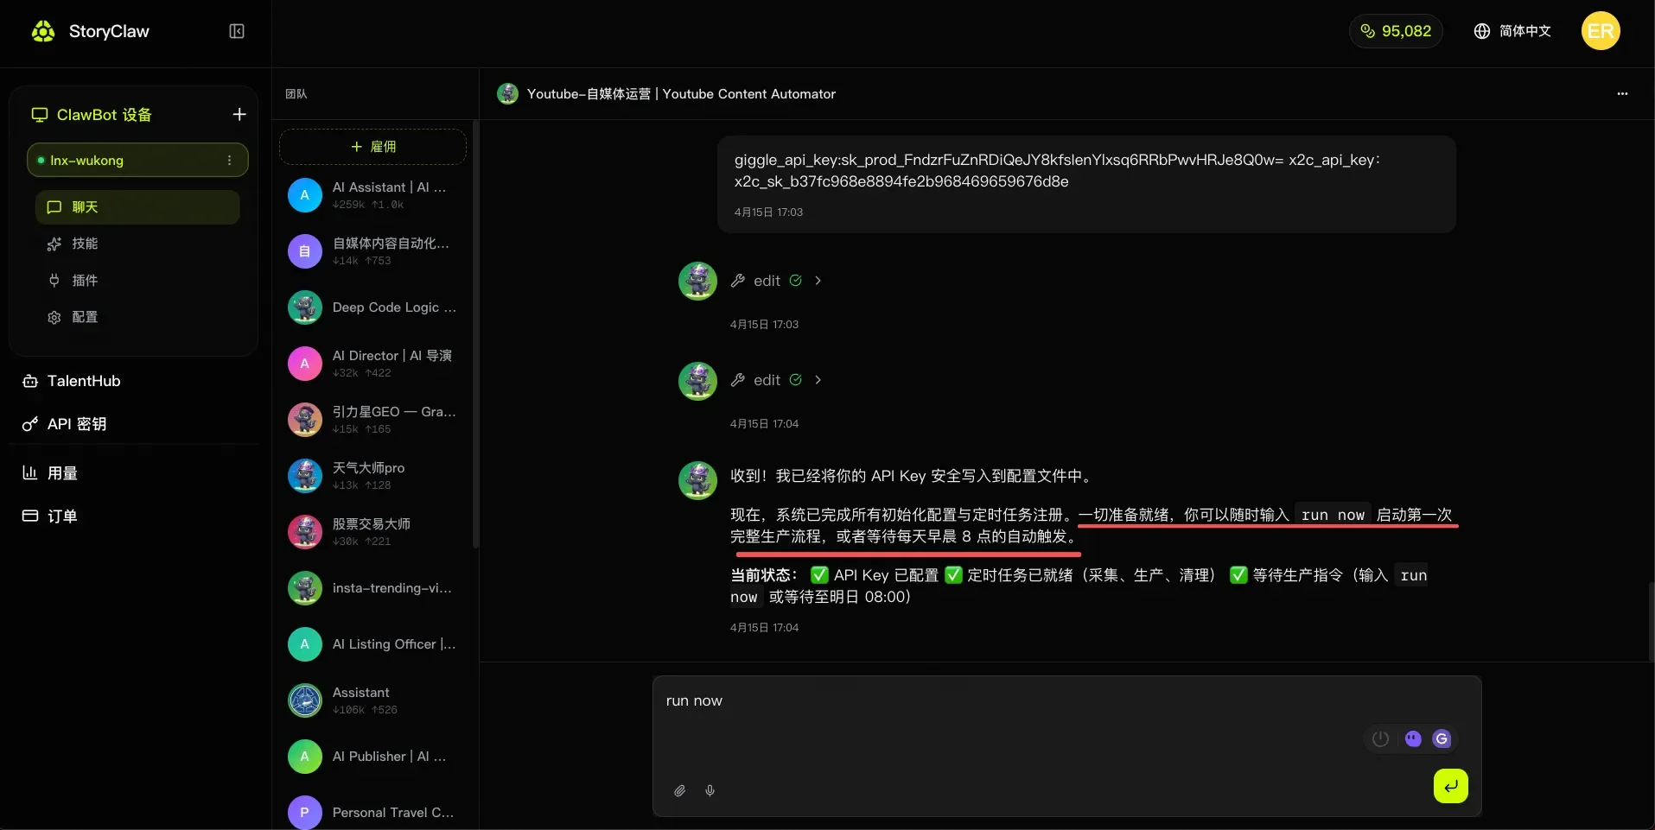Attach a file with paperclip icon
The height and width of the screenshot is (830, 1655).
pyautogui.click(x=680, y=790)
